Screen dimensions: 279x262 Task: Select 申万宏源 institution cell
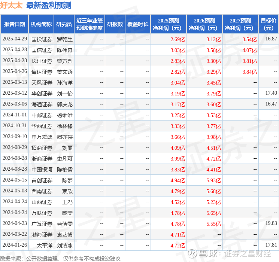point(42,137)
